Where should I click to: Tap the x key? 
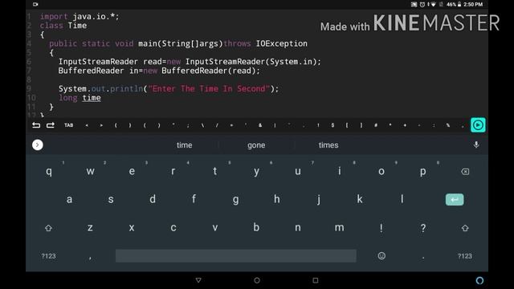point(132,228)
